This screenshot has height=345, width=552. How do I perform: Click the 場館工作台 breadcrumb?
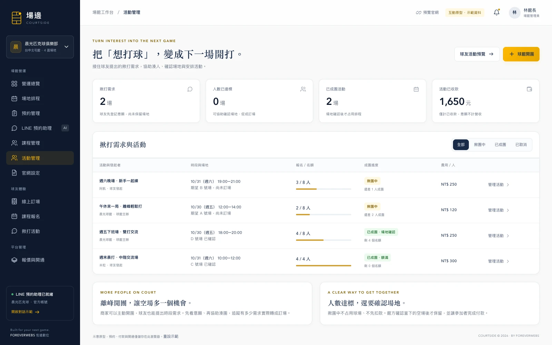point(103,12)
